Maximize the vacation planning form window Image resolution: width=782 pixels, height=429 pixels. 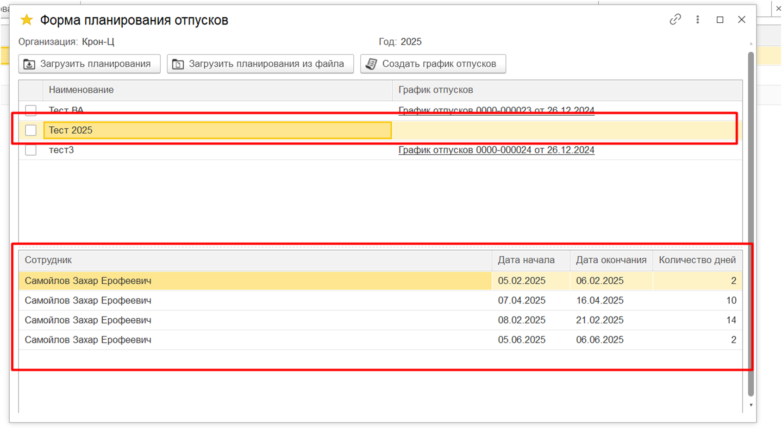[720, 19]
